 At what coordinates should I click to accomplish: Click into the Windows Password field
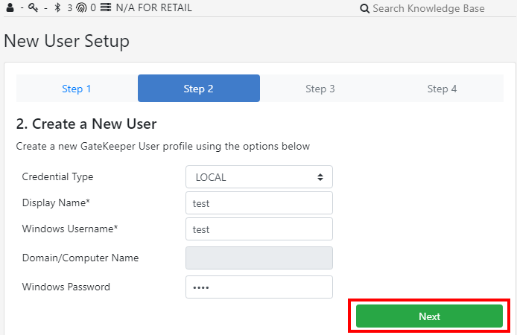point(258,287)
